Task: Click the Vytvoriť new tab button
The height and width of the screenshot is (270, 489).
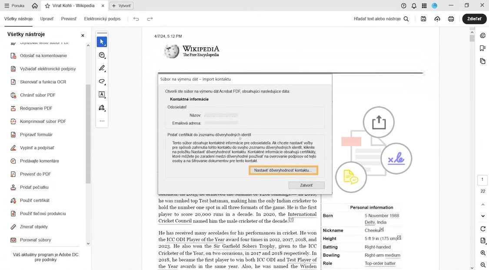Action: tap(121, 6)
